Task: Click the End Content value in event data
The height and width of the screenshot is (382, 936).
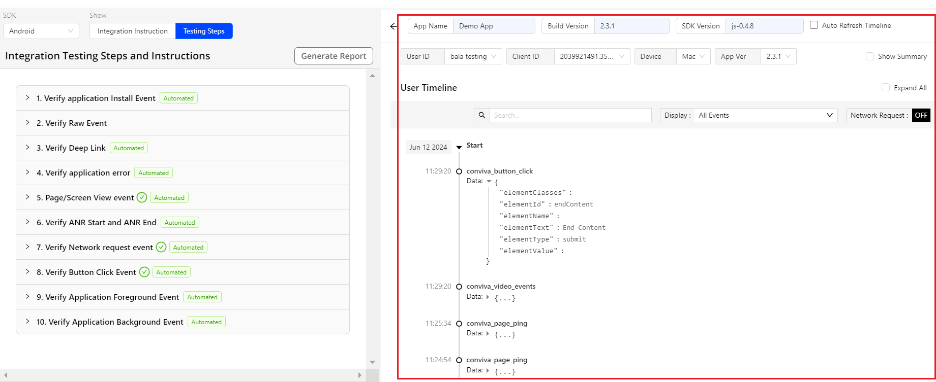Action: [584, 227]
